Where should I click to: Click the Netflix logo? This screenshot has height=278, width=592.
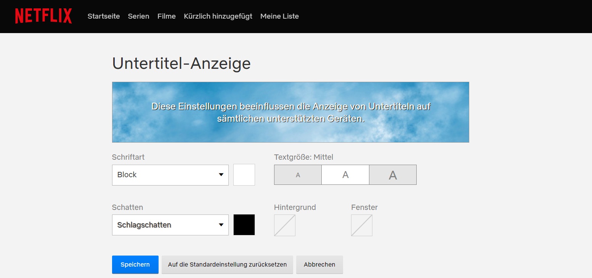click(43, 16)
